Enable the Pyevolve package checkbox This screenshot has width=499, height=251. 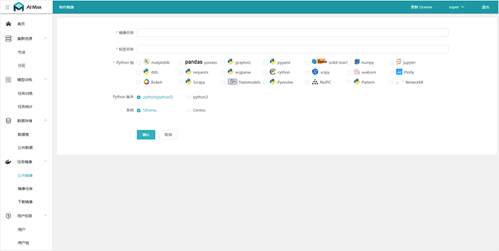click(265, 82)
